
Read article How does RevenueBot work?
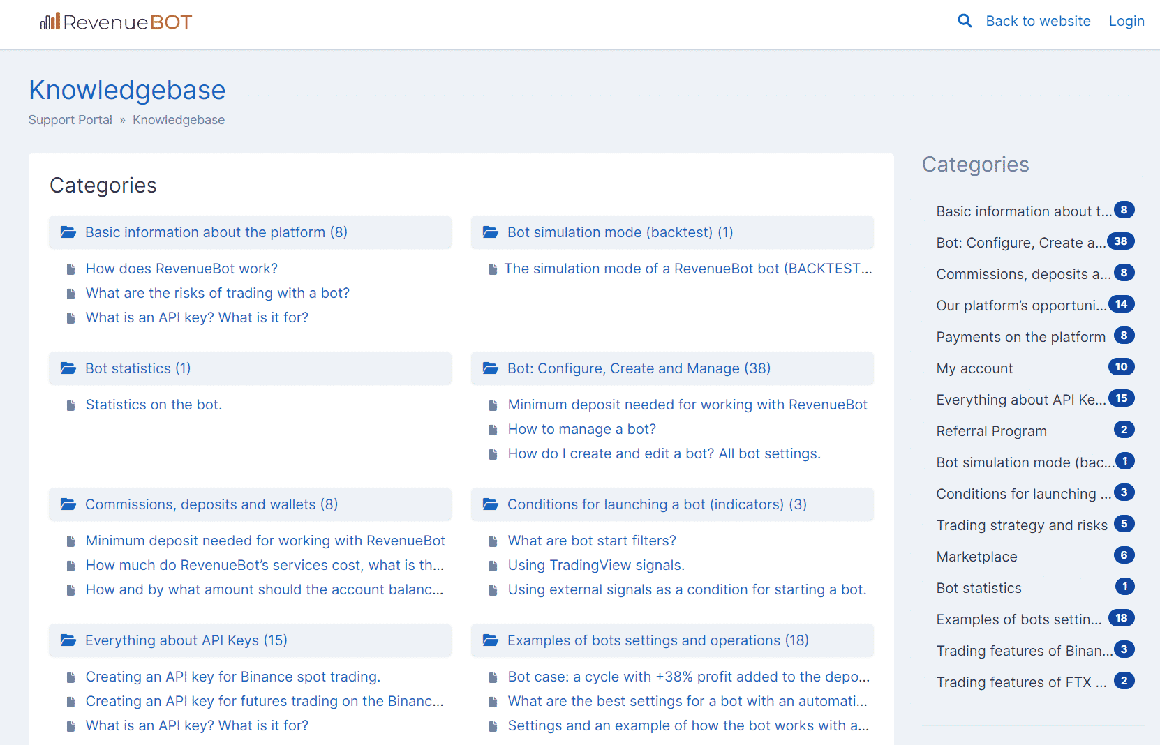pyautogui.click(x=181, y=269)
